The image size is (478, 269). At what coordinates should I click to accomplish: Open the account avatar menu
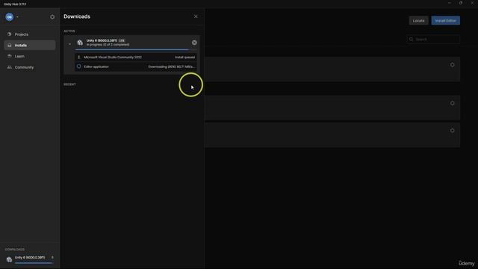click(10, 17)
